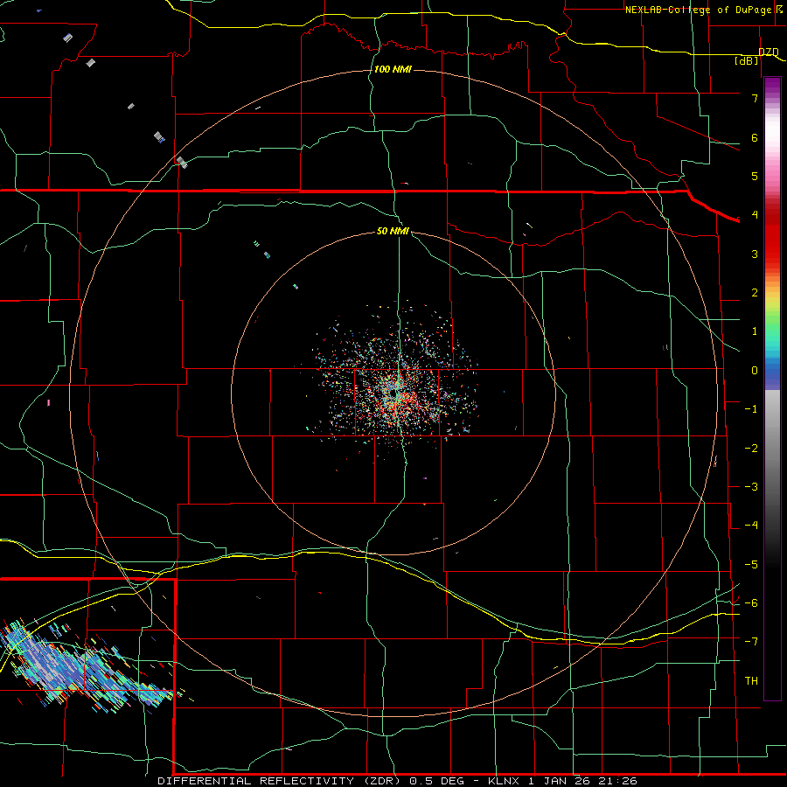Click the "[dB]" units label
Image resolution: width=787 pixels, height=787 pixels.
click(747, 60)
